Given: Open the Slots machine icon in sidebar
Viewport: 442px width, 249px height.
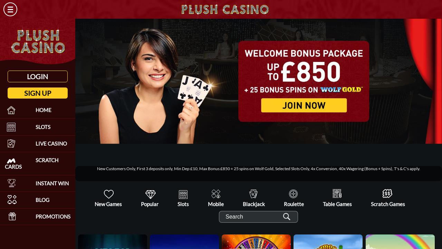Looking at the screenshot, I should (x=11, y=127).
